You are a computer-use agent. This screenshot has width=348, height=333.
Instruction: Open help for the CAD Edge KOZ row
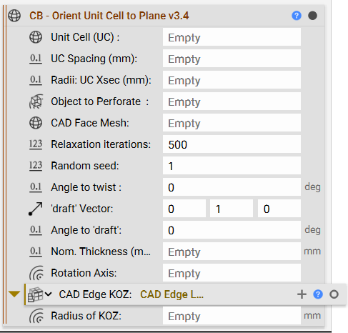point(318,294)
